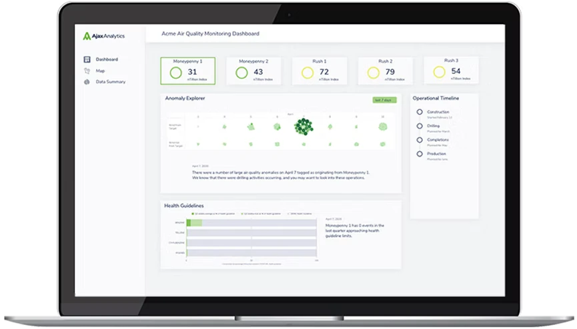This screenshot has width=577, height=329.
Task: Click the dark green legend swatch in Health Guidelines
Action: [193, 214]
